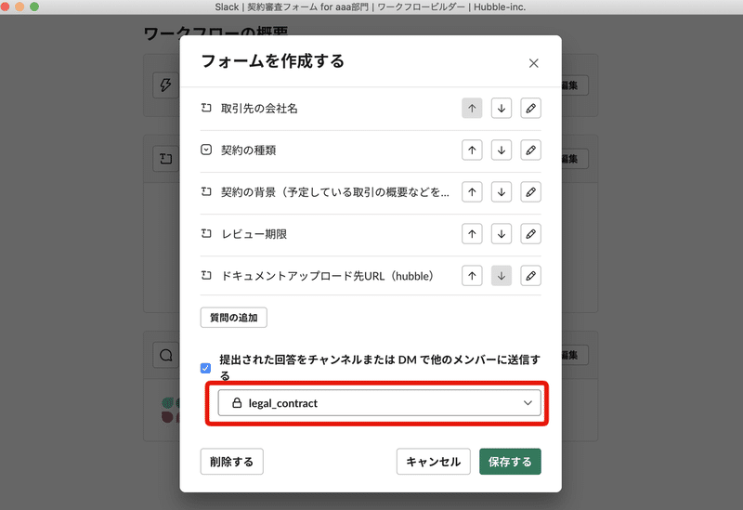Click the ドキュメントアップロード先URL（hubble） label
The height and width of the screenshot is (510, 743).
327,276
